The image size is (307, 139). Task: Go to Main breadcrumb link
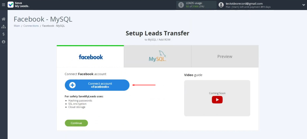[17, 26]
